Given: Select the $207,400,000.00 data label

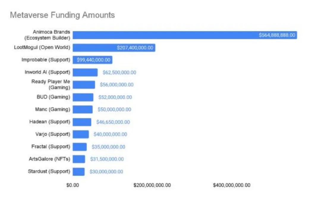Looking at the screenshot, I should click(135, 48).
